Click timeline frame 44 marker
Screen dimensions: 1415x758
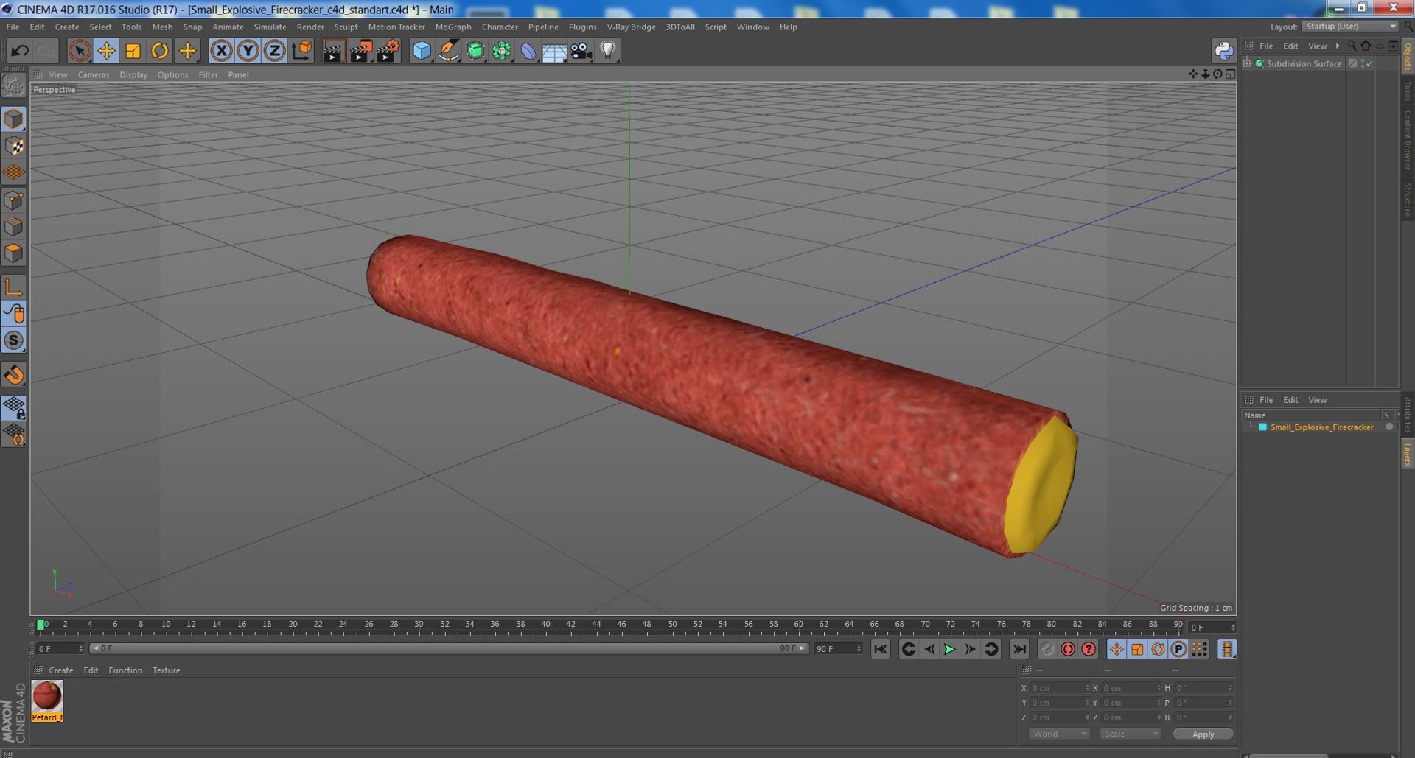click(596, 625)
